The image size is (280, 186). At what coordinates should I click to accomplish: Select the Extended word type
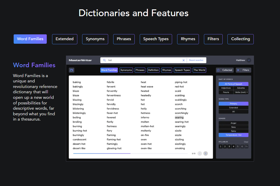click(234, 108)
